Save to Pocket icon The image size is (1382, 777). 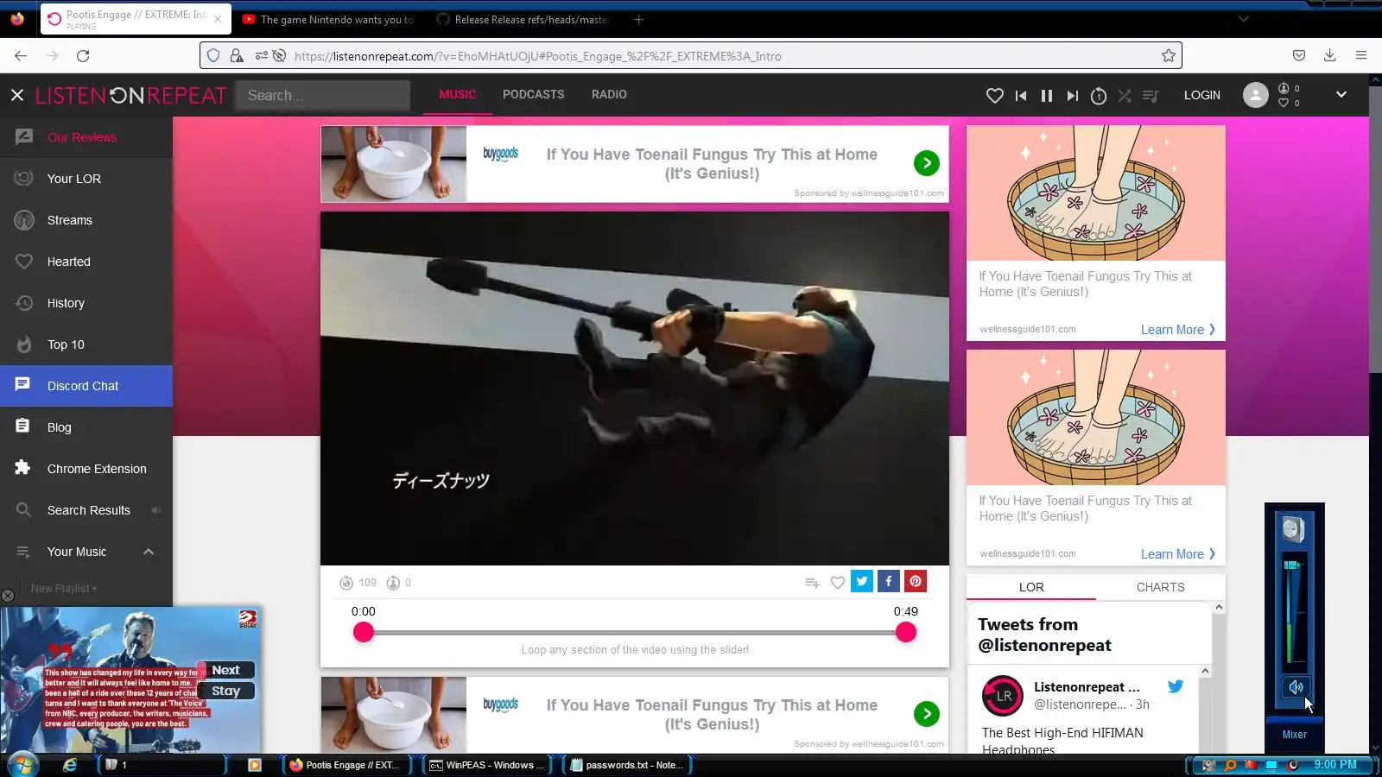tap(1299, 56)
